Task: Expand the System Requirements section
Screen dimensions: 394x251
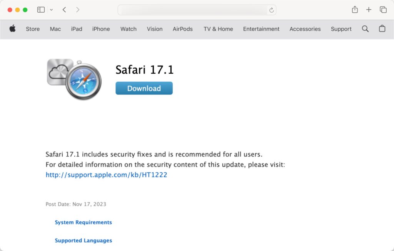Action: (83, 223)
